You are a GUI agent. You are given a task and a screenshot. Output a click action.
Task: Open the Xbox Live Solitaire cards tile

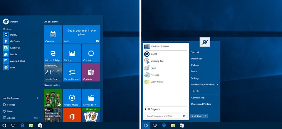(91, 115)
